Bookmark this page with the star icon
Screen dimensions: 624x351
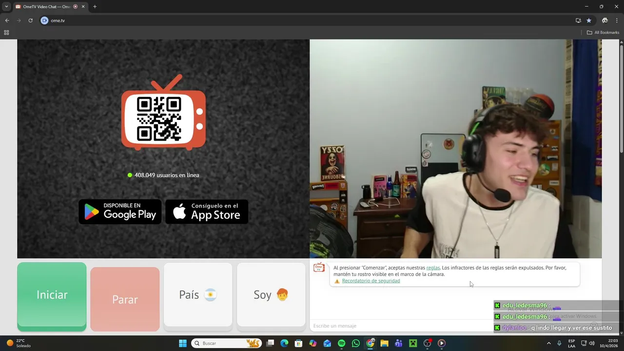(589, 20)
